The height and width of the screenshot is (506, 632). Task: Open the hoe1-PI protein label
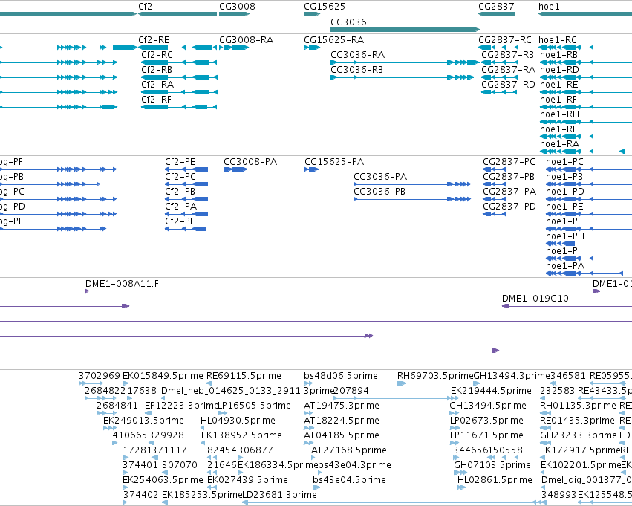[563, 251]
